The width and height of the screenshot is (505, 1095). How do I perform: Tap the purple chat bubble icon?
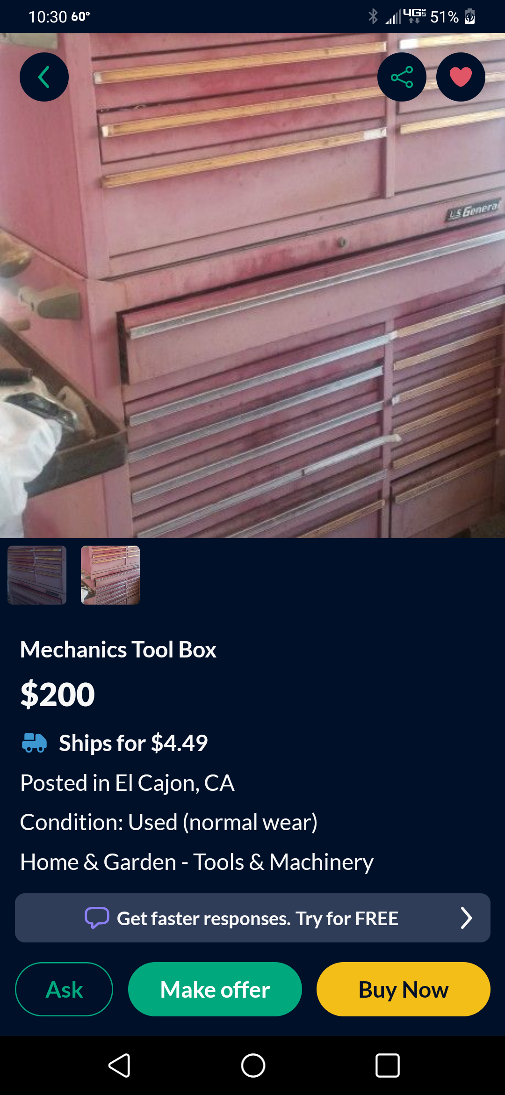(97, 918)
